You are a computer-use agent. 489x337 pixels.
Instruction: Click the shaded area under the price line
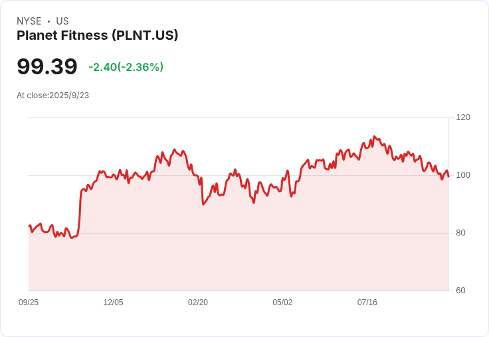tap(239, 252)
